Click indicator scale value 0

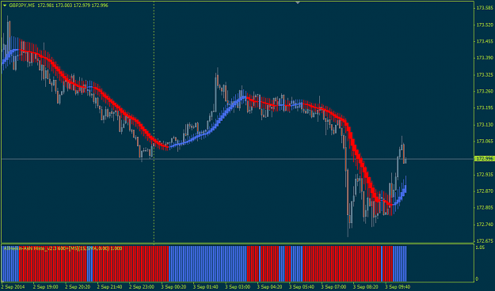pos(477,279)
